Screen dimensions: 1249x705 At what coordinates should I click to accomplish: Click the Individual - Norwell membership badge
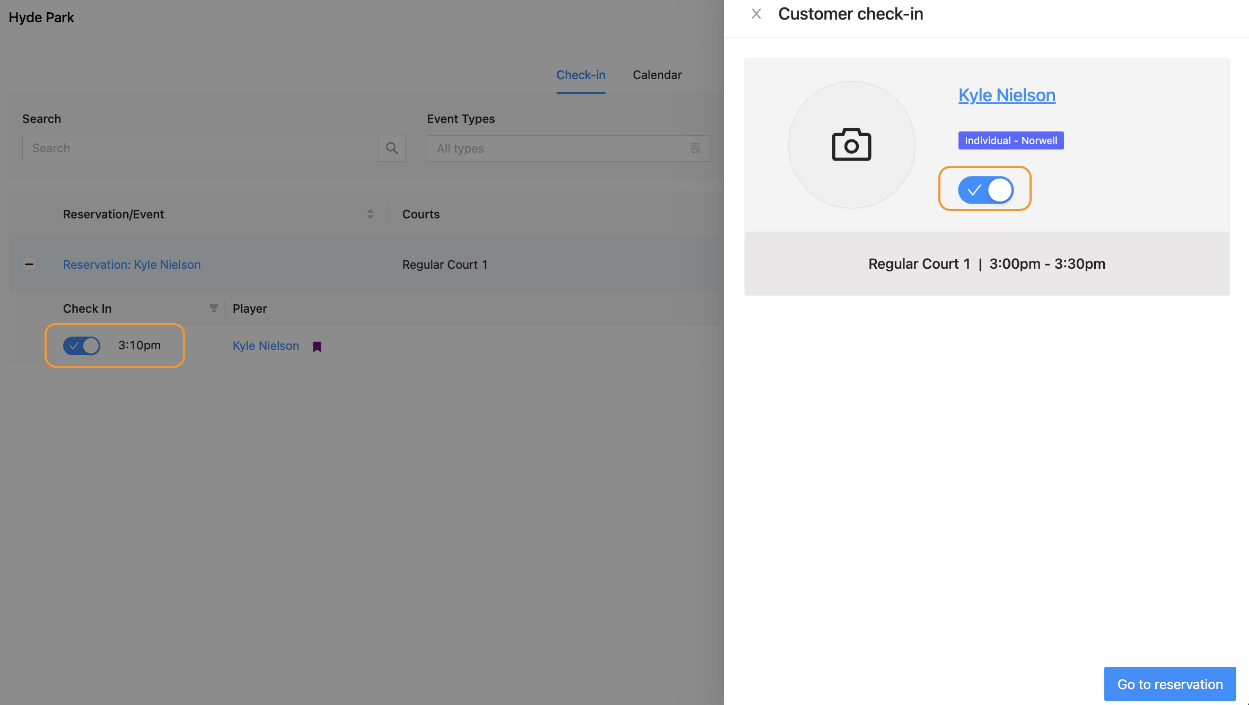coord(1010,140)
